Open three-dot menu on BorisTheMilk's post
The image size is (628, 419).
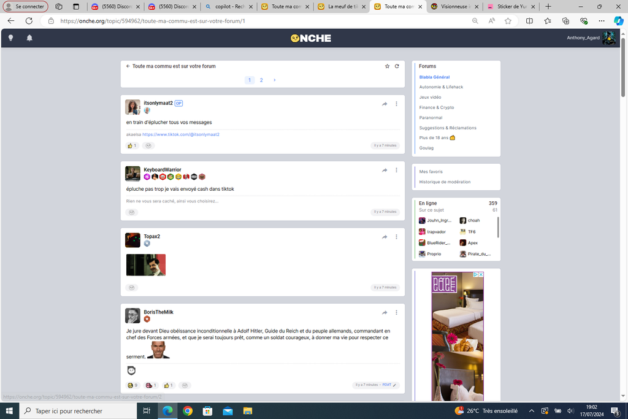(397, 312)
